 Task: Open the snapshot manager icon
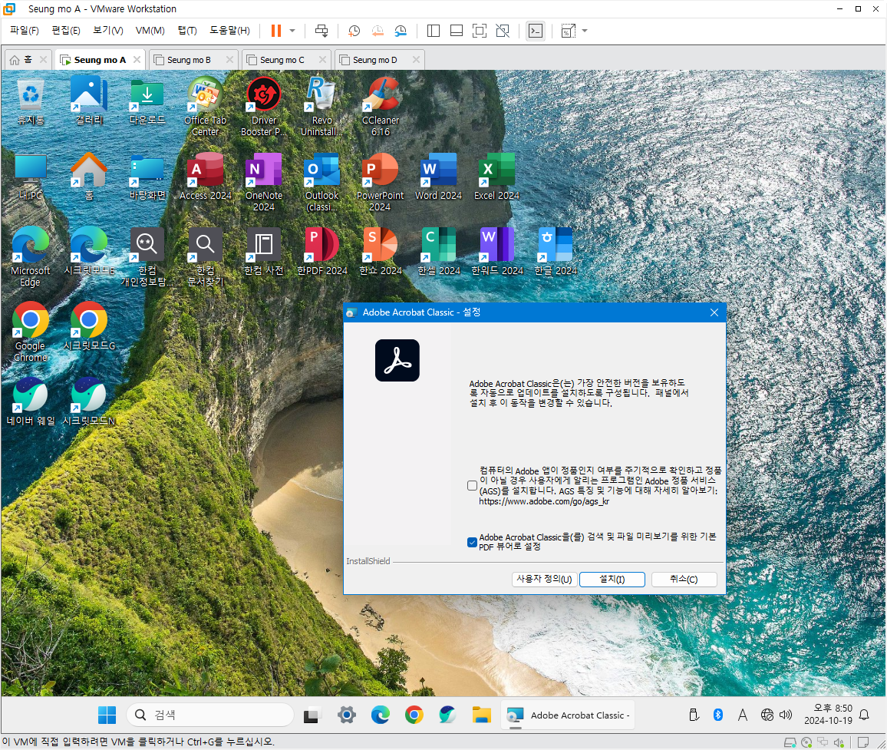coord(401,31)
